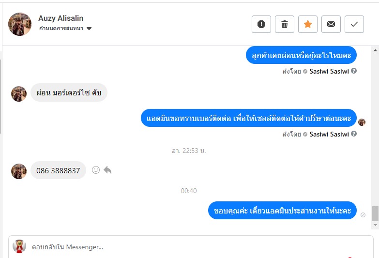The height and width of the screenshot is (258, 379).
Task: Click the seen avatar beside admin message
Action: tap(362, 122)
